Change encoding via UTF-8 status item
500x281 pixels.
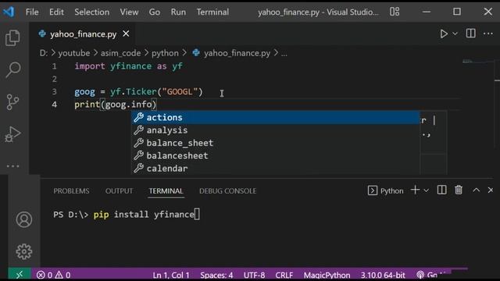[x=254, y=275]
